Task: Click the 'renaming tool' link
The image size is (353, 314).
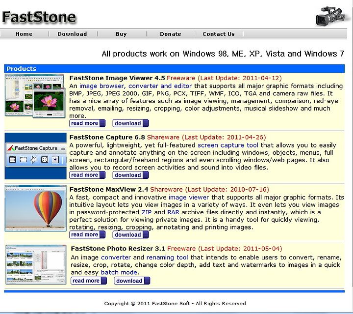Action: pyautogui.click(x=167, y=257)
